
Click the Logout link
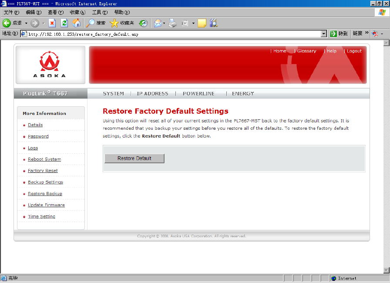(354, 51)
